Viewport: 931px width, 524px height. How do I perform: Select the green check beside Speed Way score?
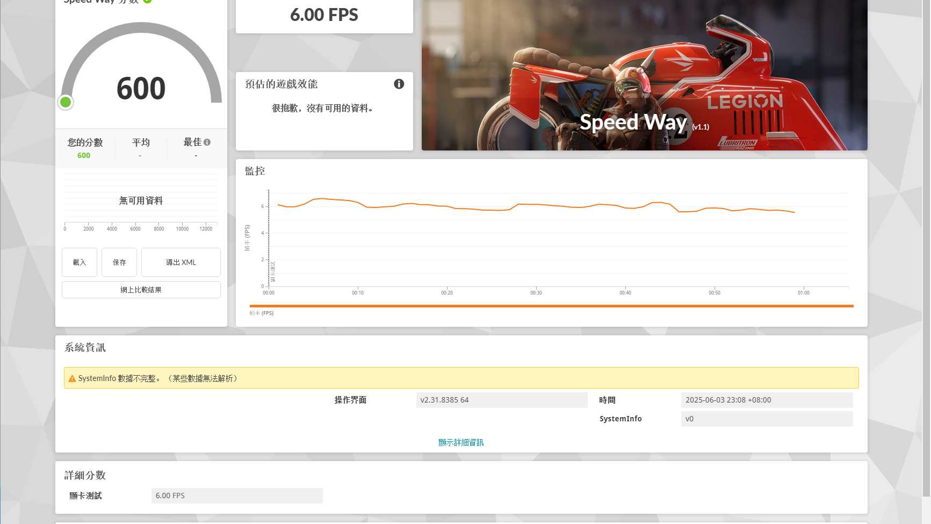click(x=147, y=1)
